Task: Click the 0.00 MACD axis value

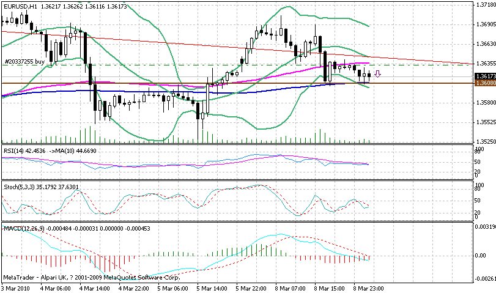Action: (481, 255)
